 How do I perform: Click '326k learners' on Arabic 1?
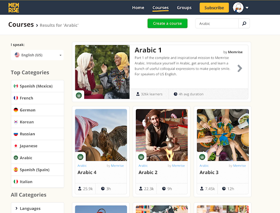tap(152, 94)
